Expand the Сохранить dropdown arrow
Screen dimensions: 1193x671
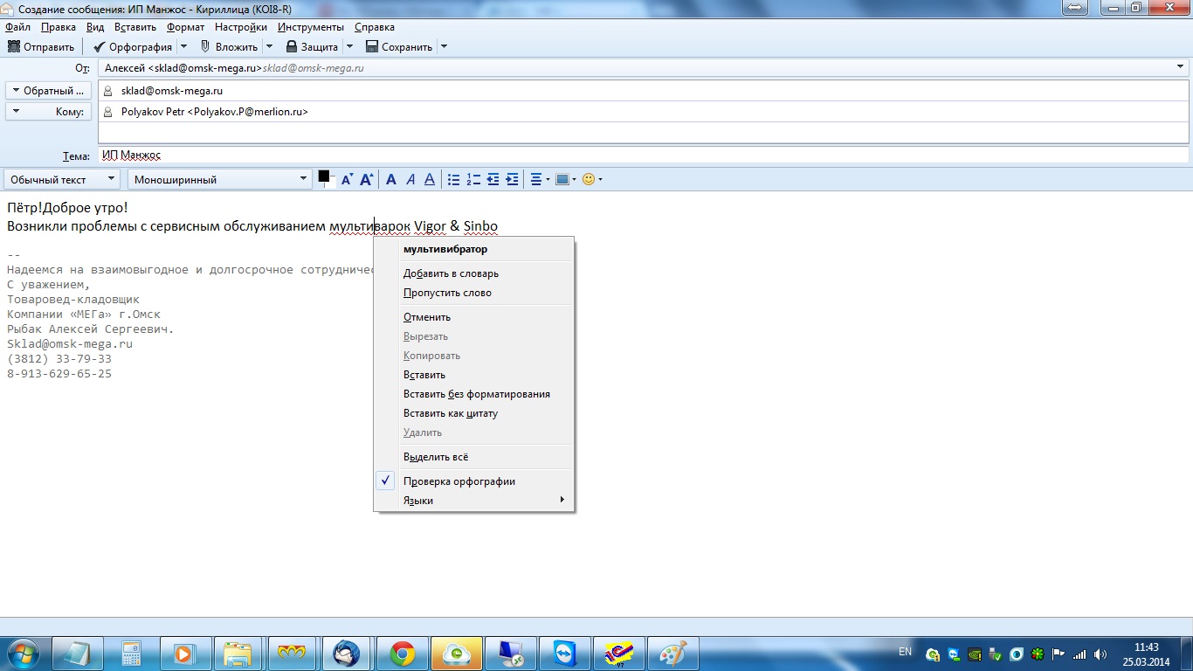(x=444, y=47)
